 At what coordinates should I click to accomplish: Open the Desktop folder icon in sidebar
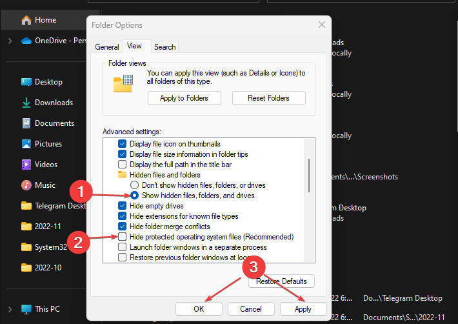[26, 82]
